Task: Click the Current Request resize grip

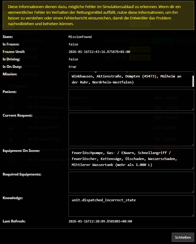Action: (192, 144)
